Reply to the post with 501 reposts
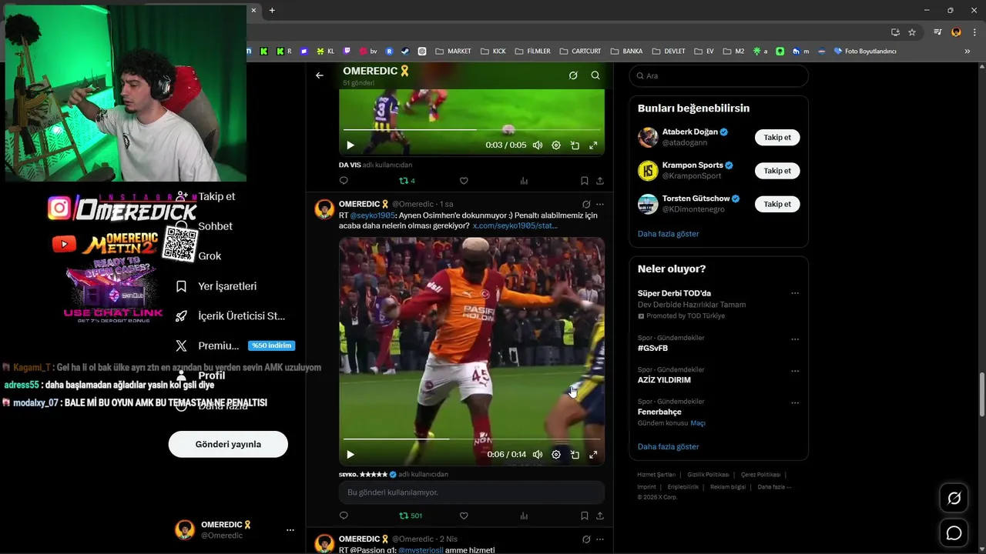This screenshot has width=986, height=554. 344,516
